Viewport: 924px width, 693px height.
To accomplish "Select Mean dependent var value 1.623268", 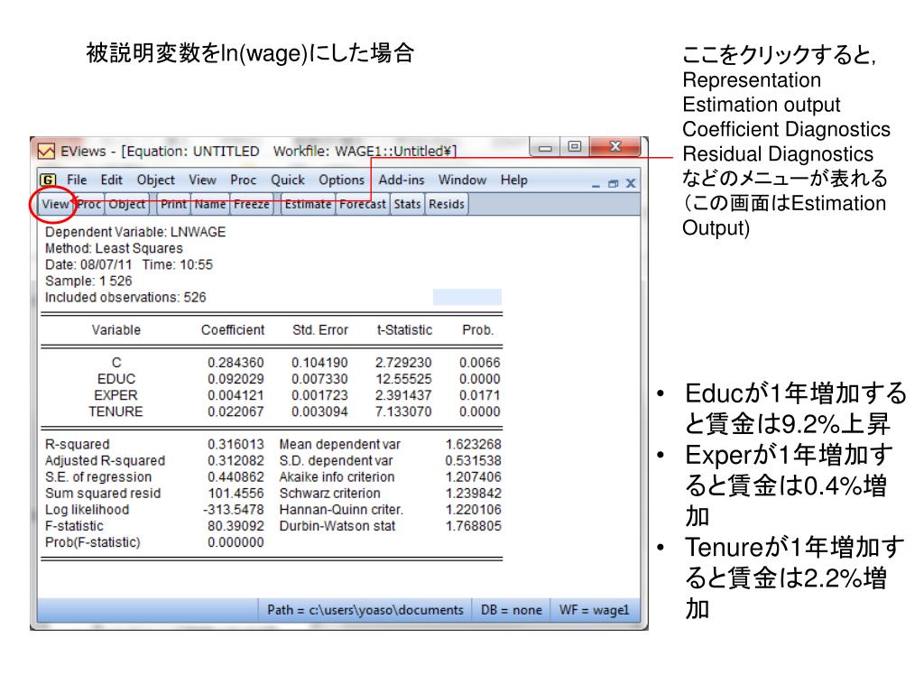I will point(473,444).
